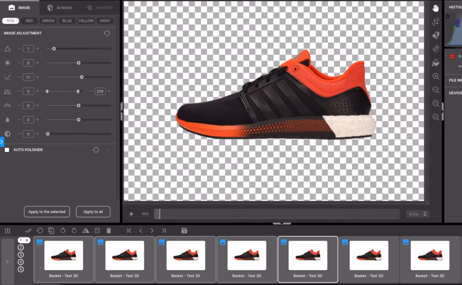The height and width of the screenshot is (285, 462).
Task: Click the duplicate copy icon
Action: 51,230
